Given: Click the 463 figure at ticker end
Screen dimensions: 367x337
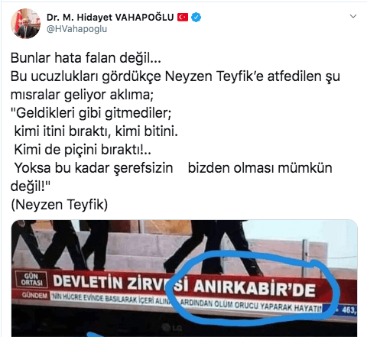Looking at the screenshot, I should pos(349,310).
